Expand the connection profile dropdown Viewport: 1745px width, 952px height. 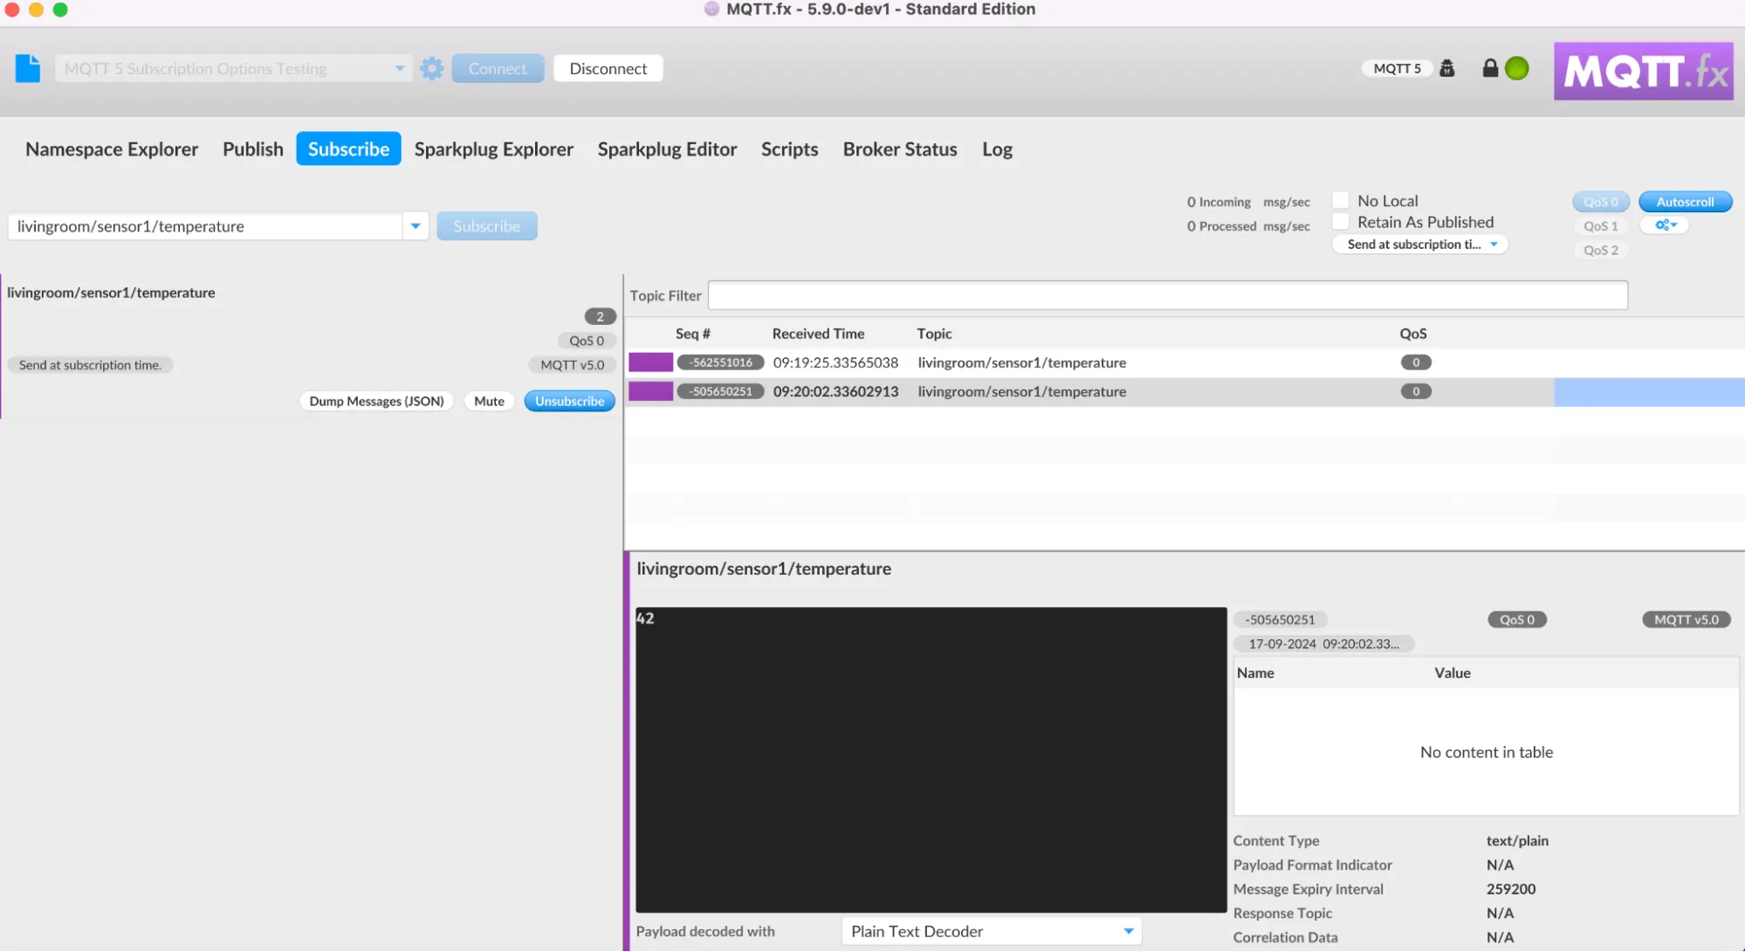click(399, 68)
